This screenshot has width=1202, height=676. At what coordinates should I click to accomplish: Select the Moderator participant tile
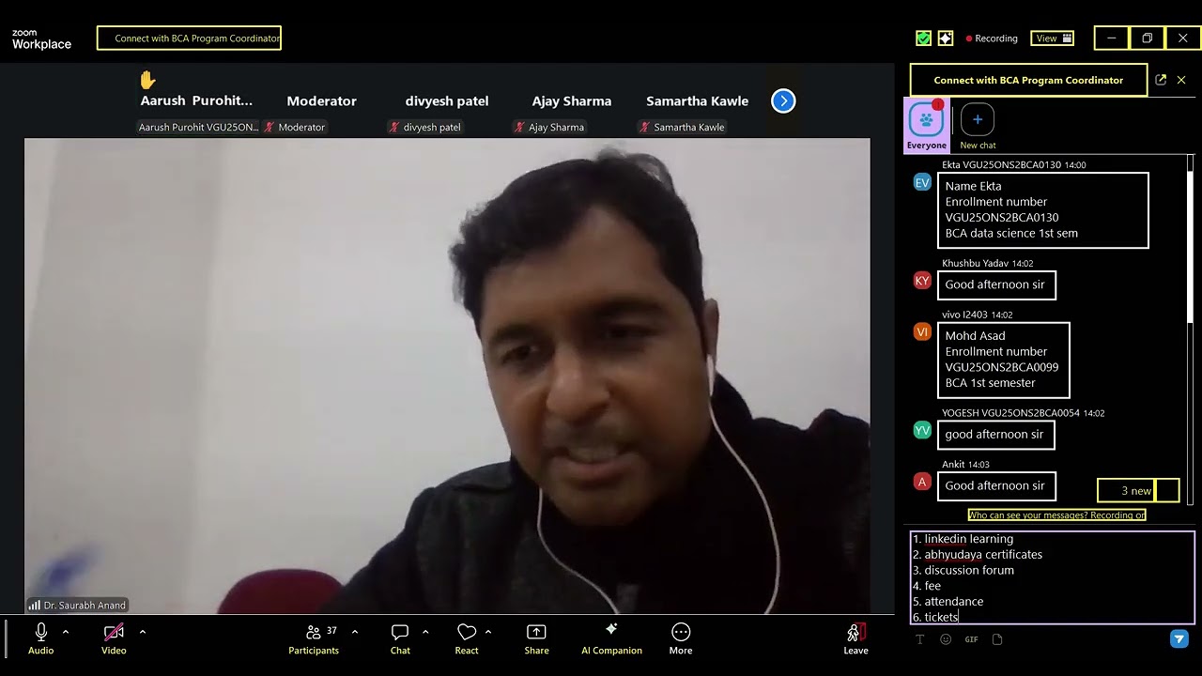(321, 101)
